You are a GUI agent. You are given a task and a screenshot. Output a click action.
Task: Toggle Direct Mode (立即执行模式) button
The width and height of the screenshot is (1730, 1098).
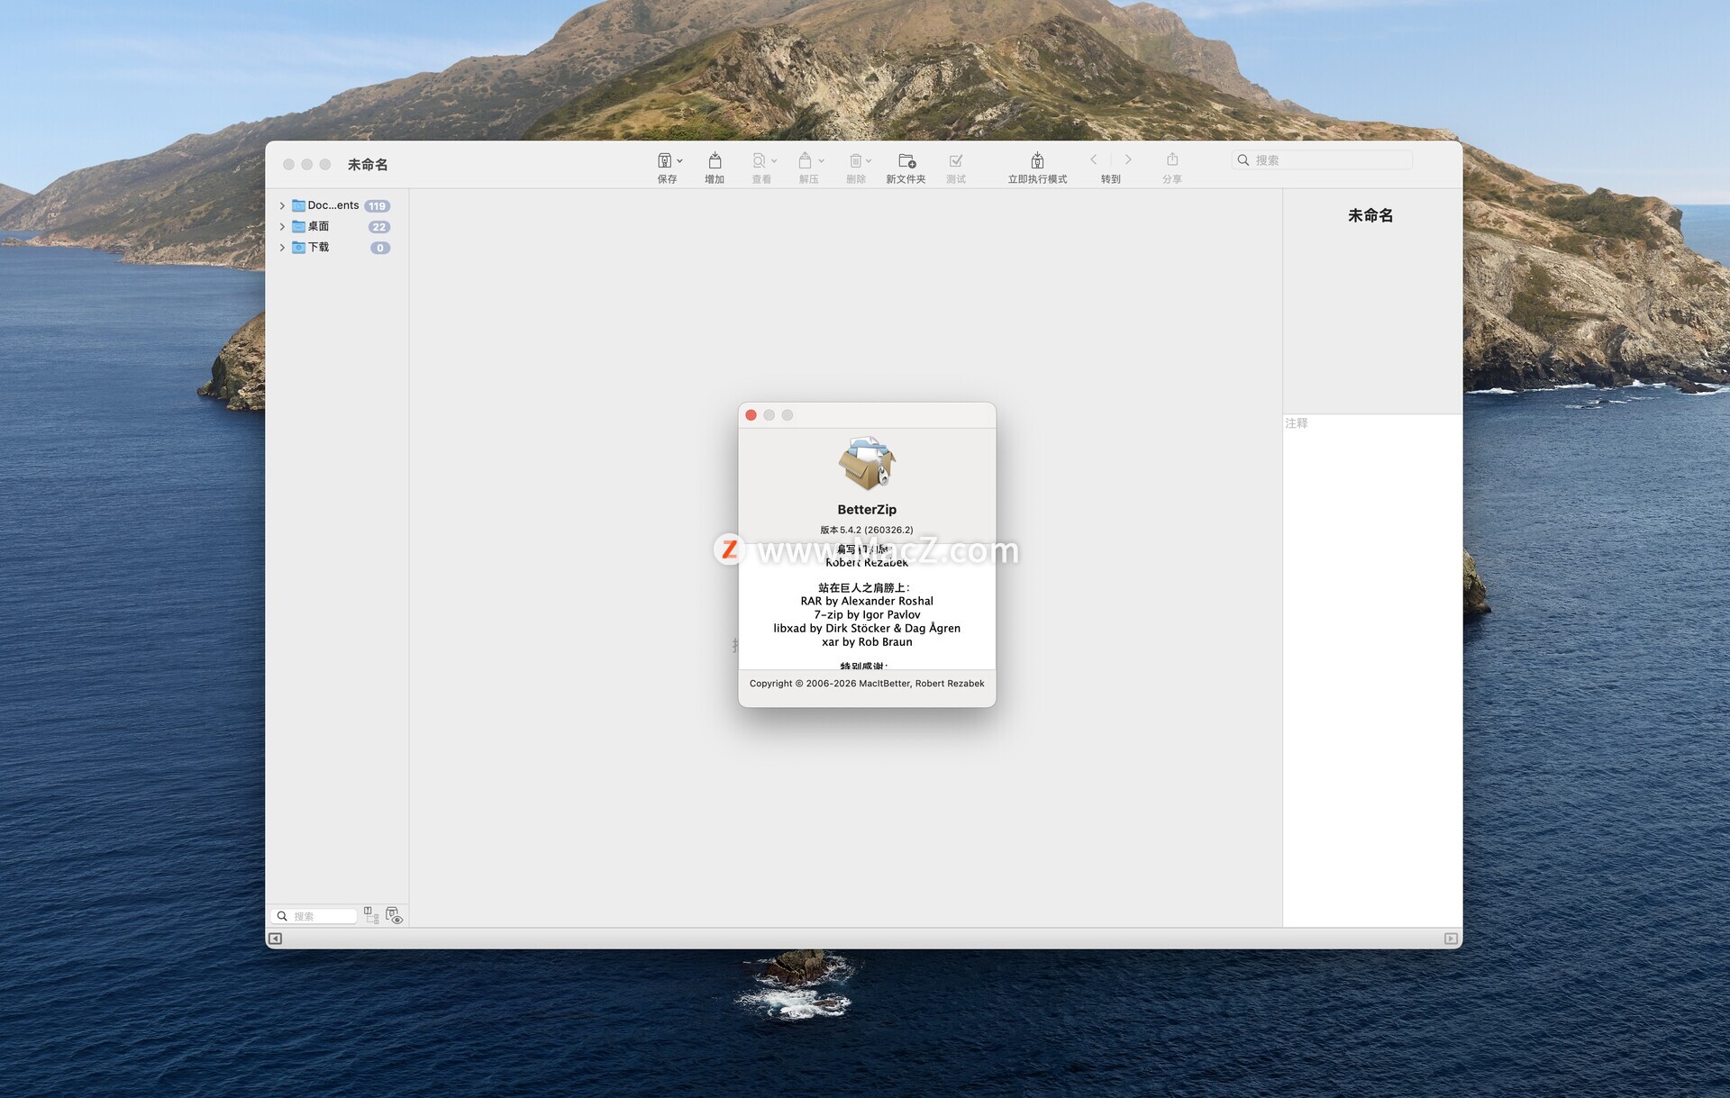[1037, 160]
